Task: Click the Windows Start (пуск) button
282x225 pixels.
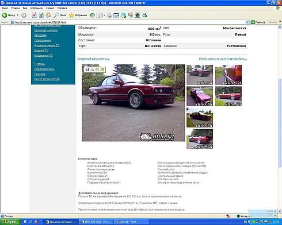Action: (x=10, y=222)
